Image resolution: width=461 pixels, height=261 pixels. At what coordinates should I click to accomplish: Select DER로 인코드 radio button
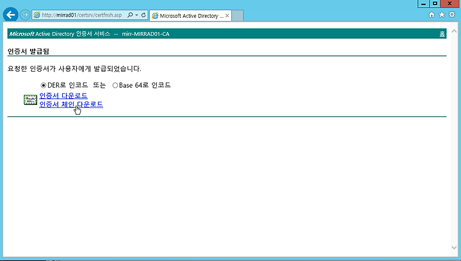coord(44,86)
